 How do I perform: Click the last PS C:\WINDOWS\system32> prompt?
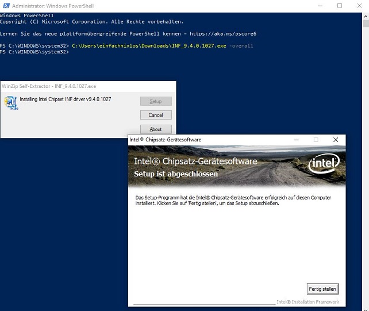(34, 52)
